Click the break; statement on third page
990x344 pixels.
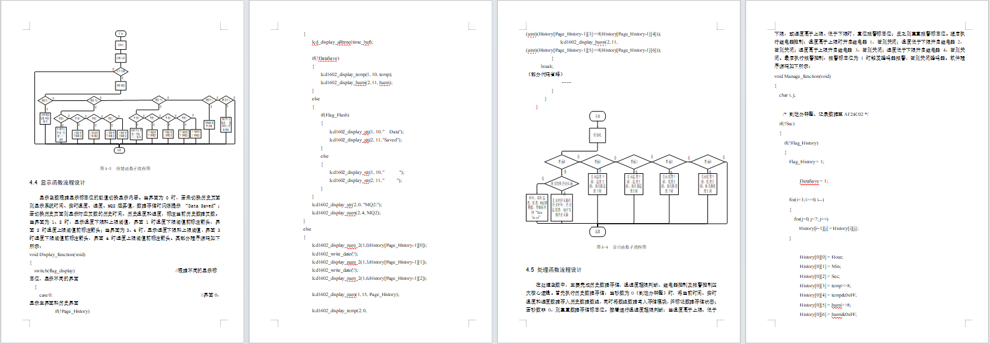pos(547,66)
